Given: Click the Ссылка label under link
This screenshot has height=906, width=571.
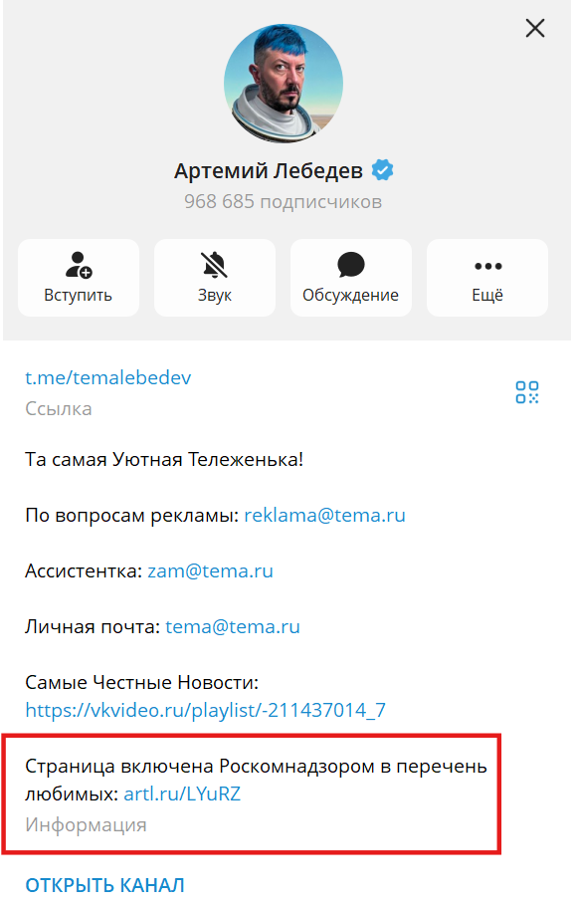Looking at the screenshot, I should 59,409.
